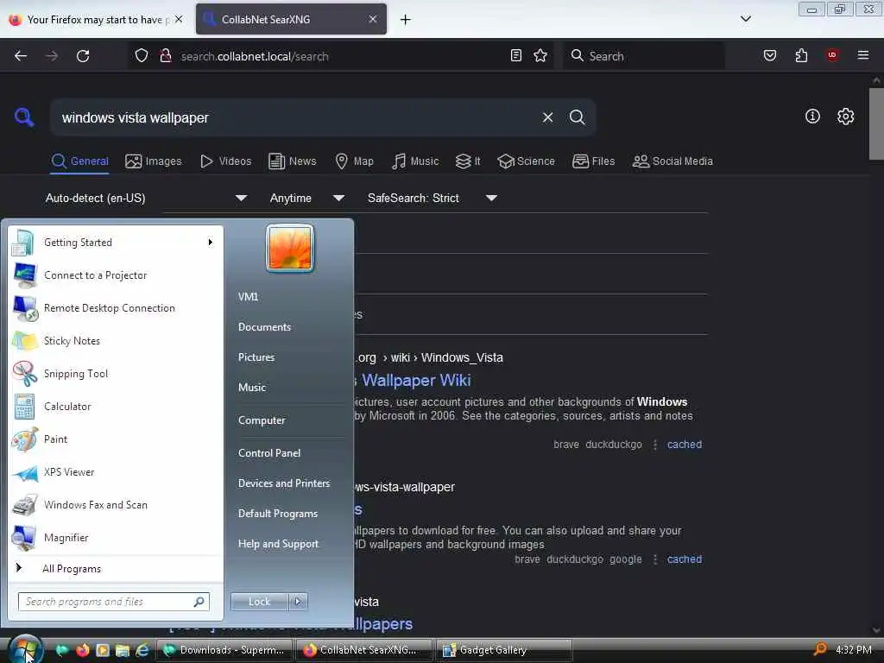
Task: Open the Anytime time range dropdown
Action: tap(307, 198)
